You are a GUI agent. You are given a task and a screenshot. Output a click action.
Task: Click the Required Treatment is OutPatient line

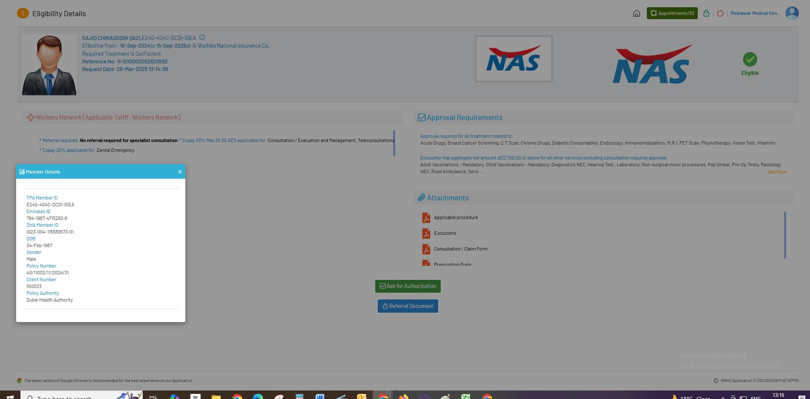[x=121, y=54]
